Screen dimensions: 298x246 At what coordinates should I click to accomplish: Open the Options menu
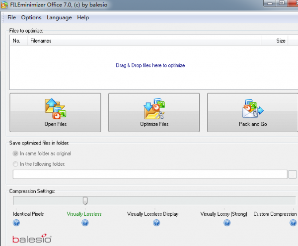pos(31,17)
